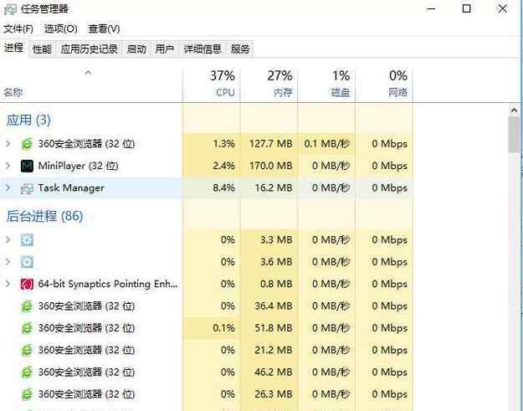The height and width of the screenshot is (411, 523).
Task: Click gear icon of 3.3 MB process
Action: click(x=27, y=240)
